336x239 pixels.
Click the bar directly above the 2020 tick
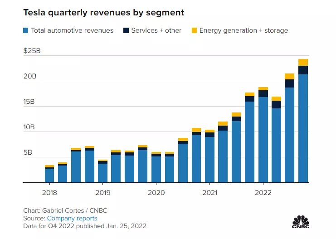[x=156, y=167]
